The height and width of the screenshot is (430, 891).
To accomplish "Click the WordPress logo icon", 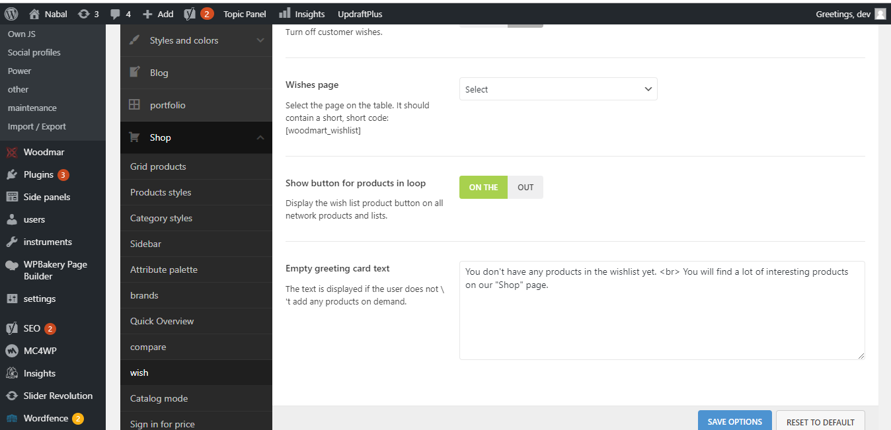I will point(11,14).
